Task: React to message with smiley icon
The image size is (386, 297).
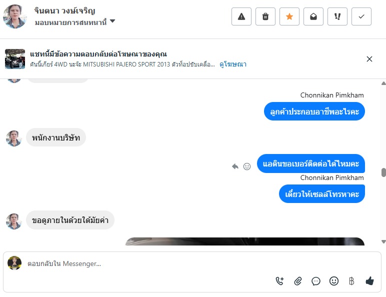Action: point(247,166)
